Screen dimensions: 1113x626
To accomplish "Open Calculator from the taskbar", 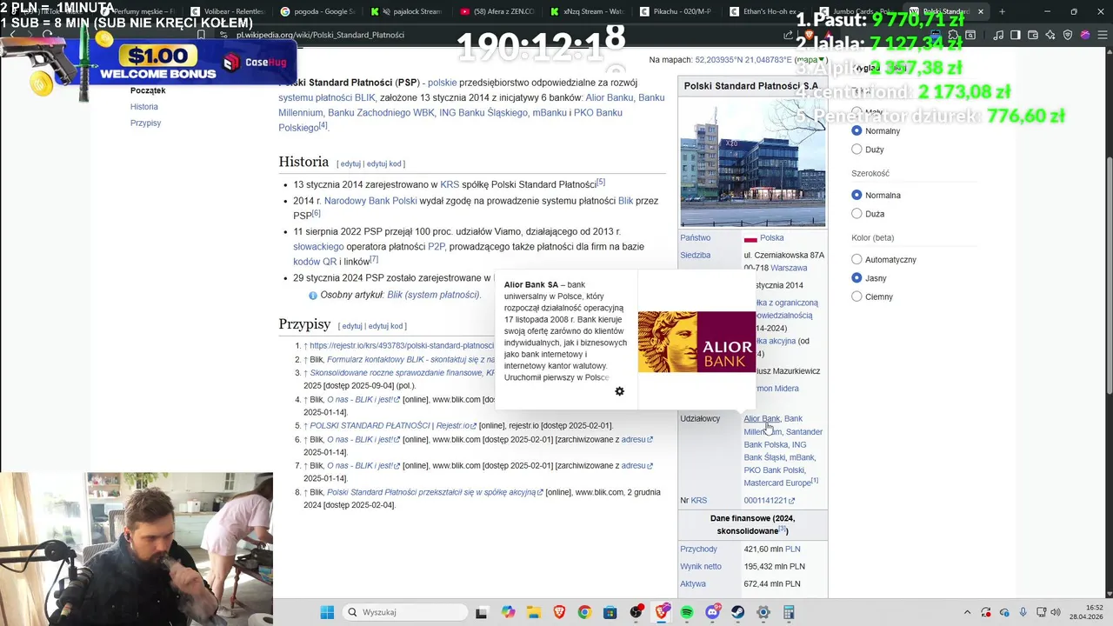I will pyautogui.click(x=790, y=612).
